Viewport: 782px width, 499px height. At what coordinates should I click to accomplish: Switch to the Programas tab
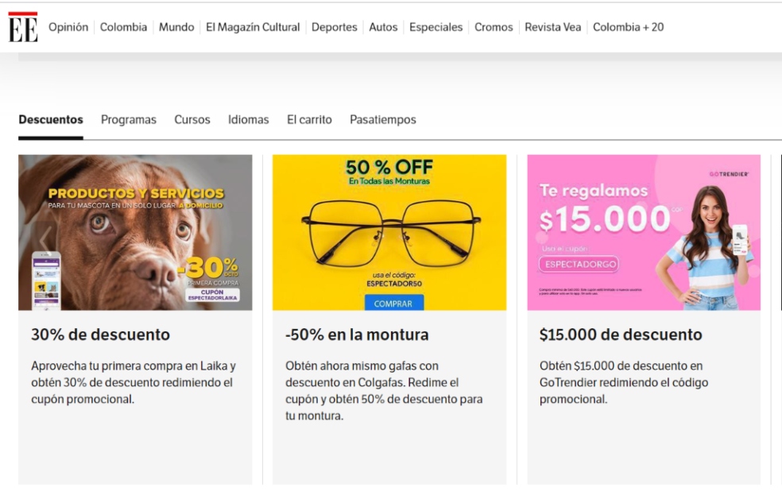coord(129,120)
